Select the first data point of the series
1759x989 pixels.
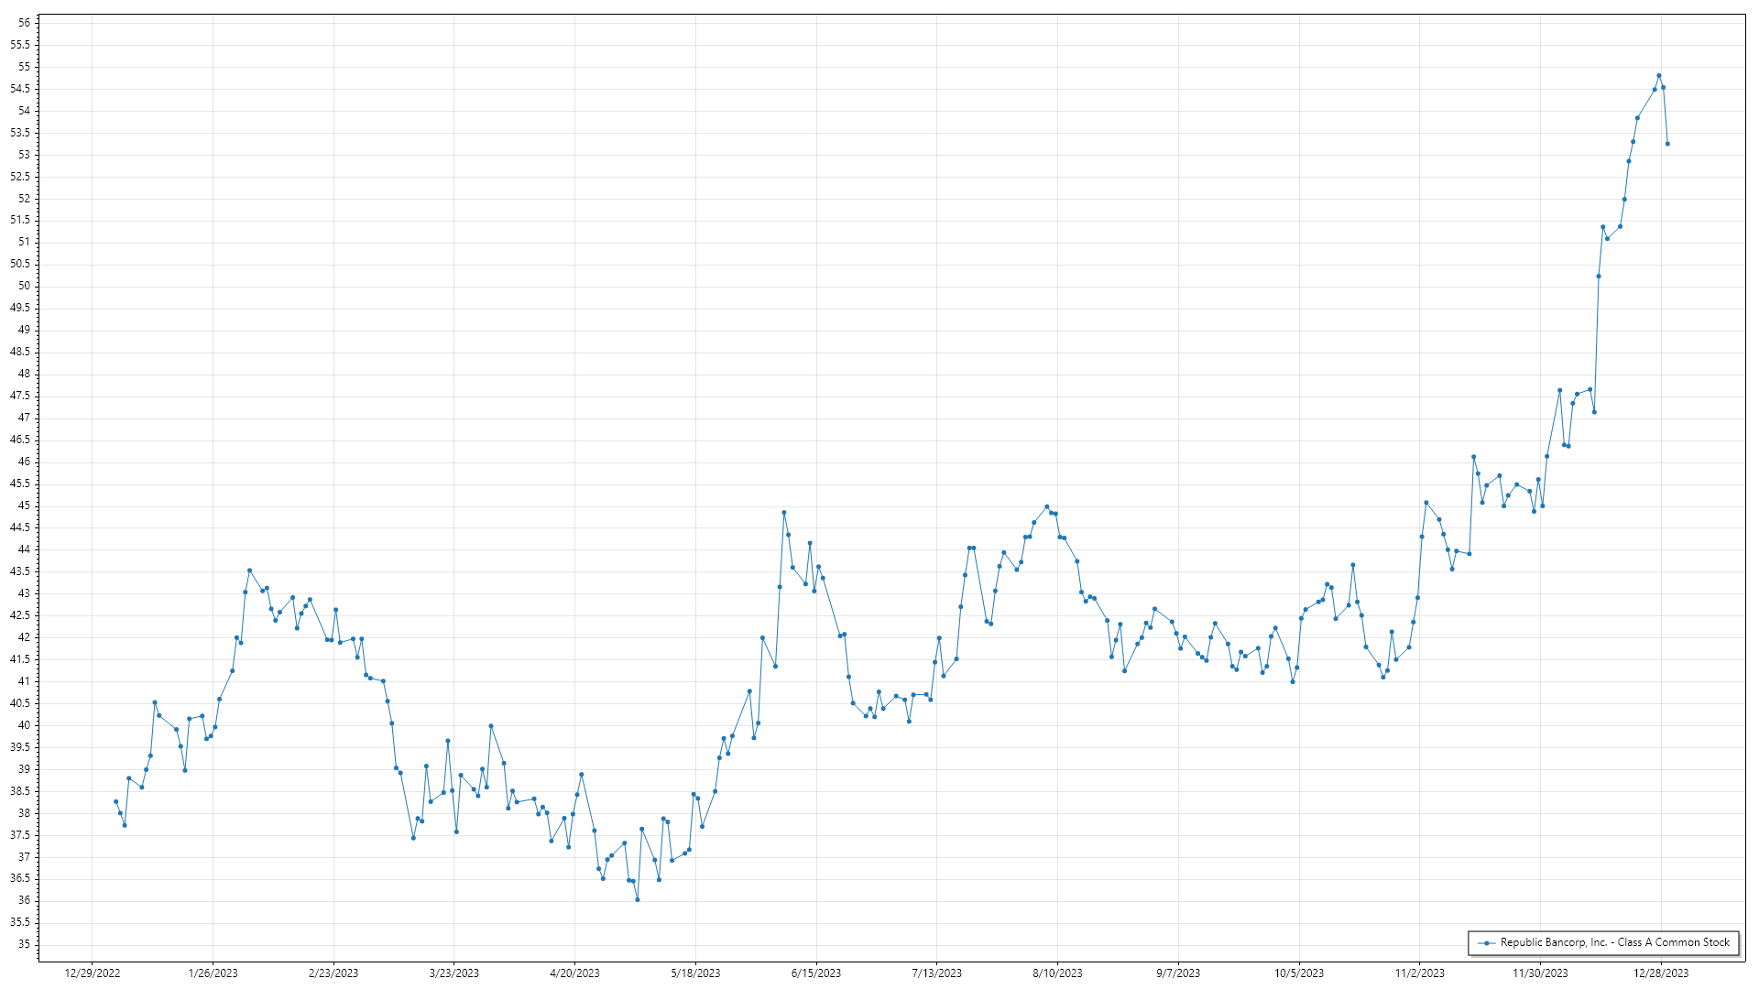click(x=115, y=801)
